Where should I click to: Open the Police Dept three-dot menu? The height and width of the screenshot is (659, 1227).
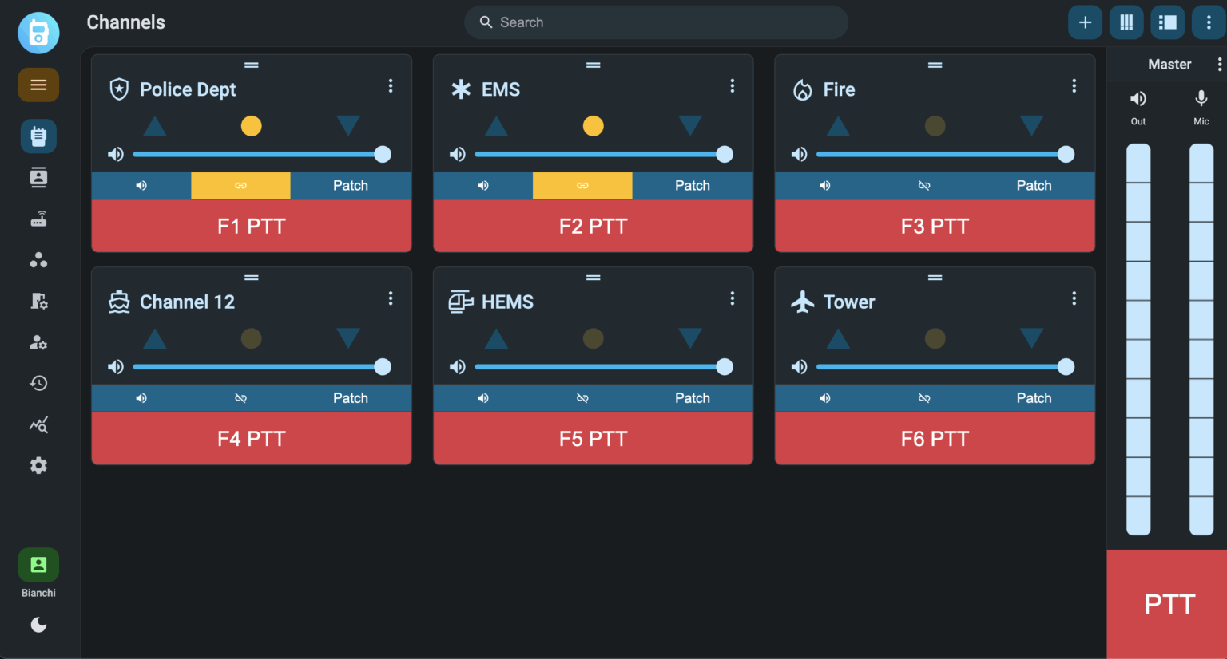click(391, 86)
